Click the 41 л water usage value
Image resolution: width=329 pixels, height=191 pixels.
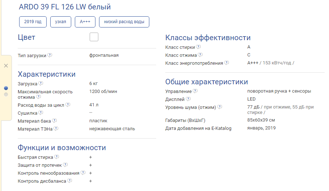click(x=94, y=105)
